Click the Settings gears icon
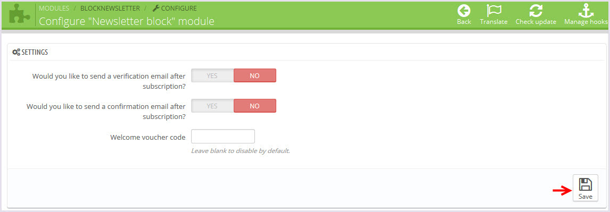610x212 pixels. 17,52
